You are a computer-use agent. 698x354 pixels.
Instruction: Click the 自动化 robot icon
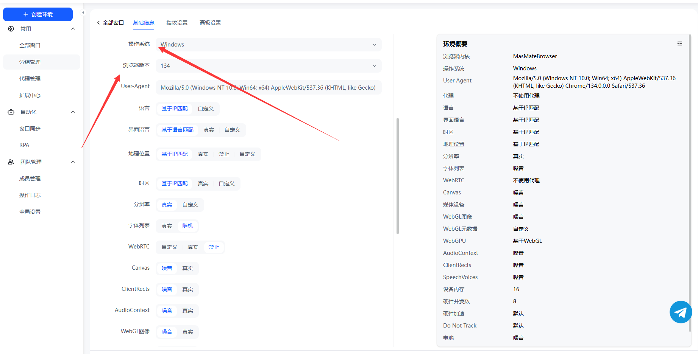(x=11, y=112)
